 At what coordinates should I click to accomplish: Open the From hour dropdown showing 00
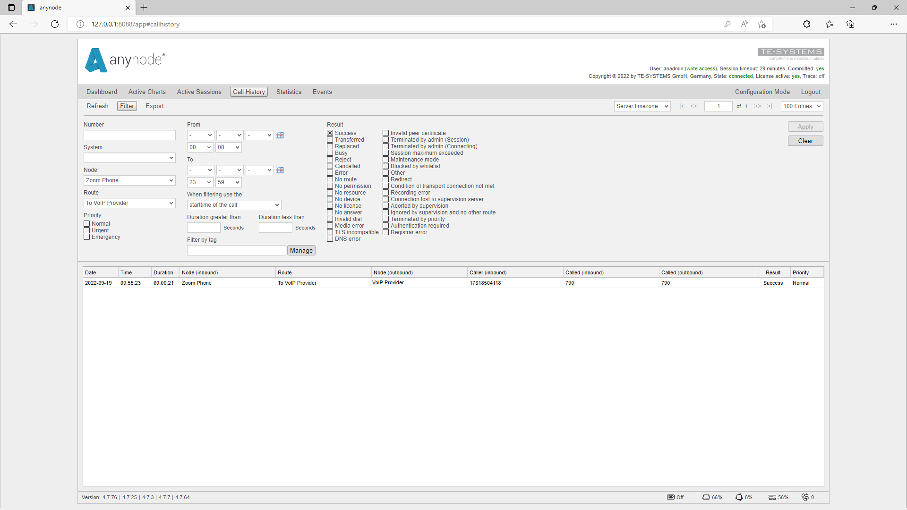[x=200, y=147]
